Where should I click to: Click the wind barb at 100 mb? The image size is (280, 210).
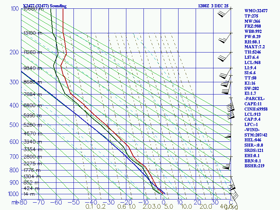[x=224, y=13]
